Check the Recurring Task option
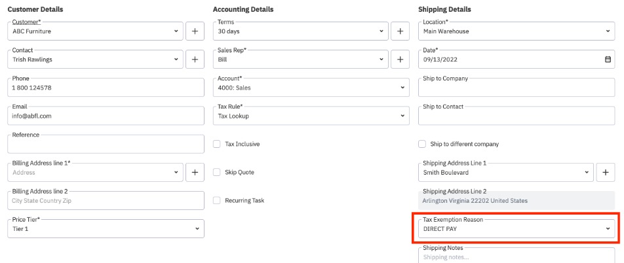 218,200
